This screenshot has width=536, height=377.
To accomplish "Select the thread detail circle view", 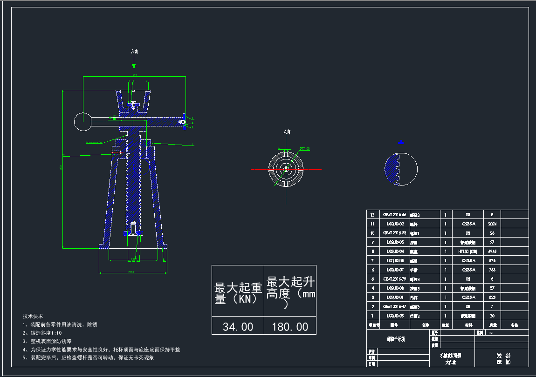I will click(401, 169).
